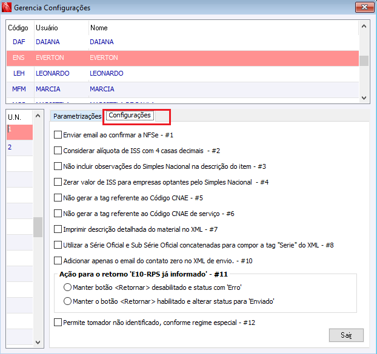Select the EVERTON user row
This screenshot has width=377, height=354.
coord(182,58)
